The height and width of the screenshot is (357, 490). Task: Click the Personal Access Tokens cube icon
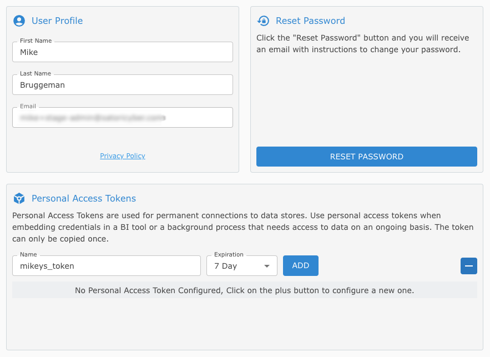[19, 198]
